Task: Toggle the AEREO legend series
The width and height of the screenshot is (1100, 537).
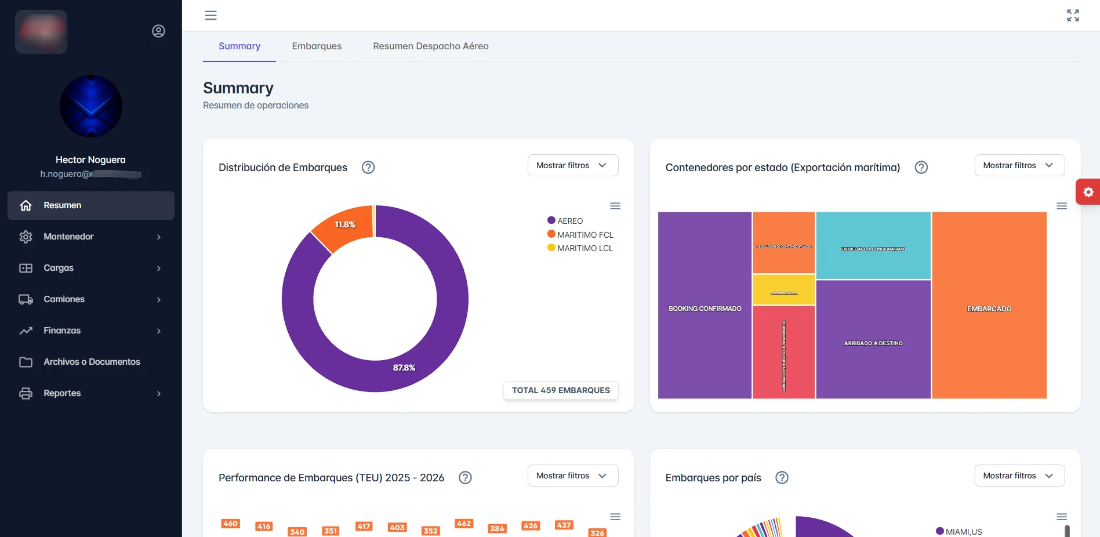Action: (565, 221)
